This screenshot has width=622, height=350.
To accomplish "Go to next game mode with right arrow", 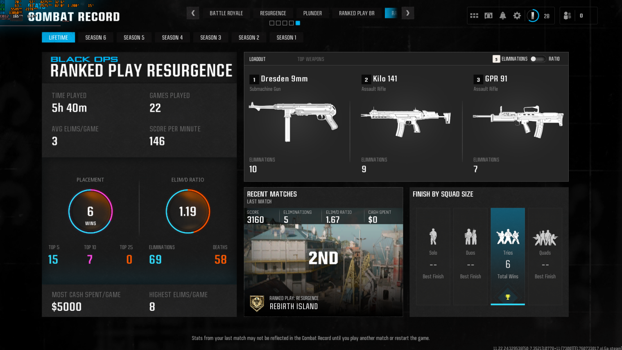I will click(x=408, y=13).
